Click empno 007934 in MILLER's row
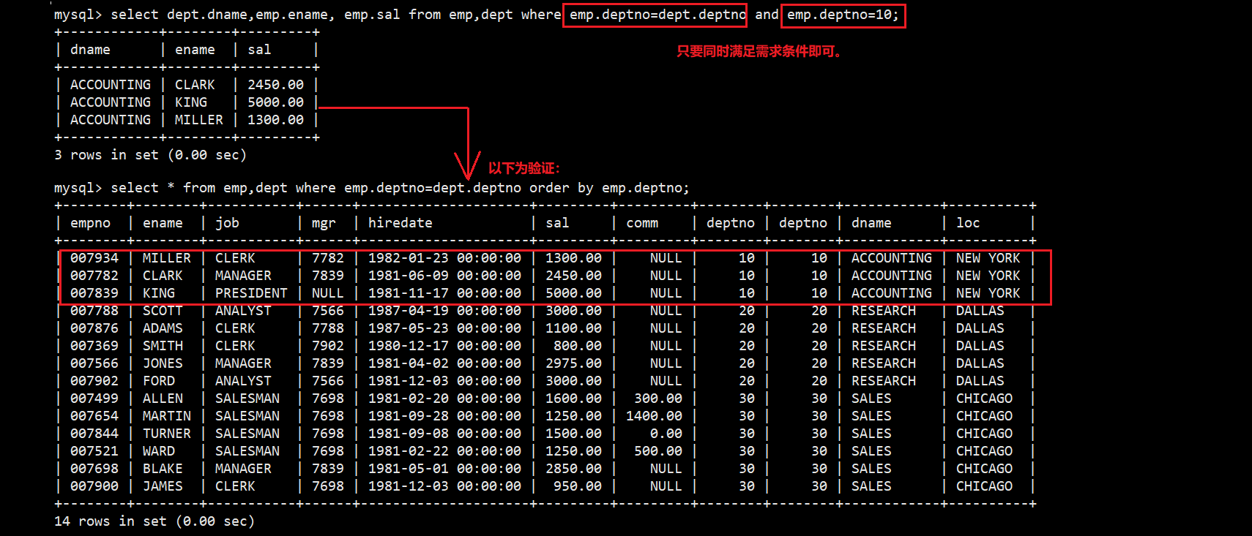1252x536 pixels. coord(94,258)
